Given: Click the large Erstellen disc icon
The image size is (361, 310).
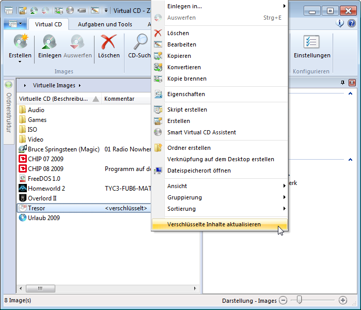Looking at the screenshot, I should pos(21,42).
